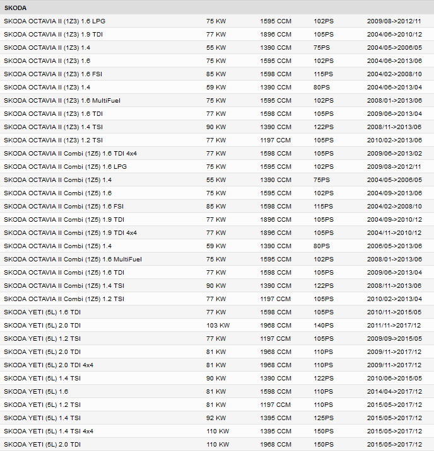Click 1197 CCM in the (1Z3) 1.2 TSI row

pos(275,140)
